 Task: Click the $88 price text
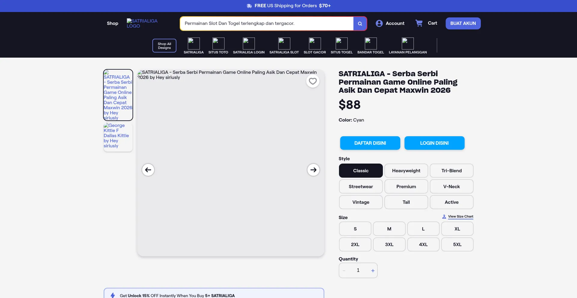pos(350,105)
